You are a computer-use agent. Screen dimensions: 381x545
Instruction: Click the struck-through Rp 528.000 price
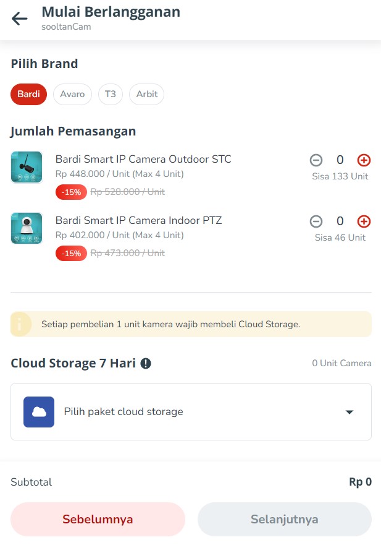point(128,192)
